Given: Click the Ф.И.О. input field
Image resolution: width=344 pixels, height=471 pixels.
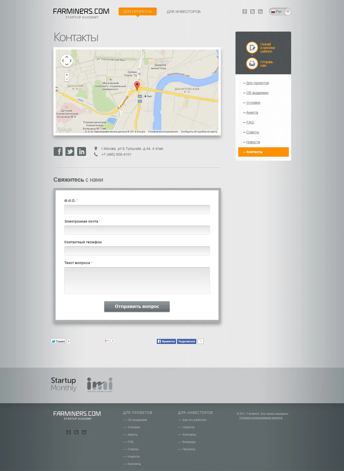Looking at the screenshot, I should 137,209.
